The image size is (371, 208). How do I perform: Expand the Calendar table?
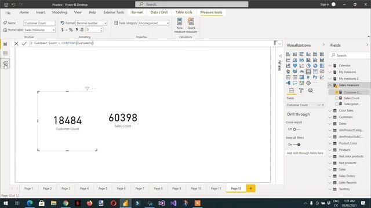tap(330, 65)
